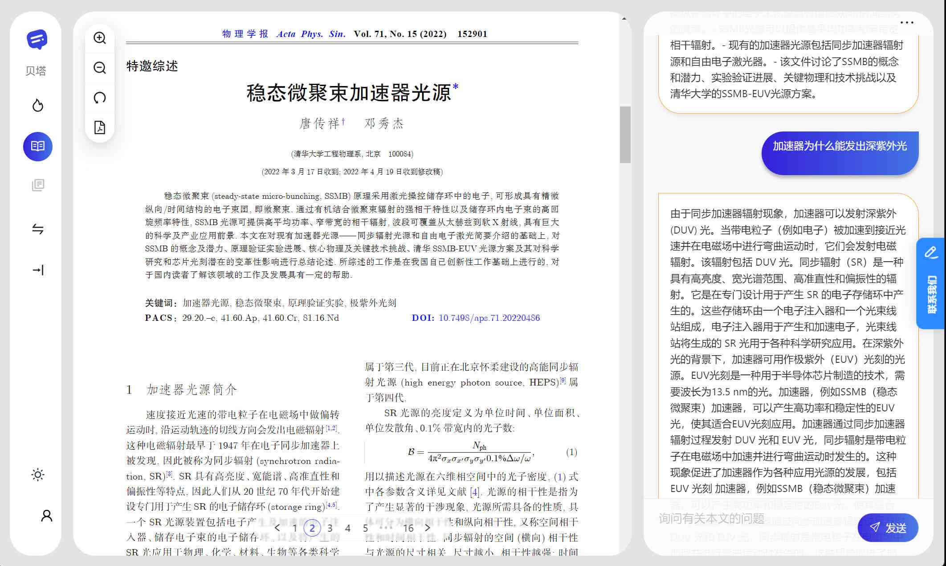Click reference link [3] after SR)
Image resolution: width=946 pixels, height=566 pixels.
point(170,474)
